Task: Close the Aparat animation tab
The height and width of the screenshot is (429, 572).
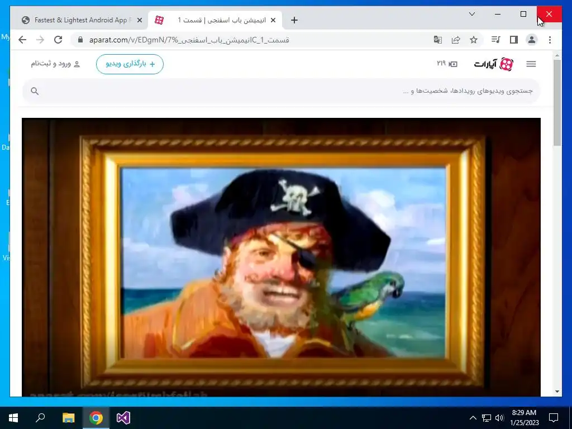Action: [x=273, y=21]
